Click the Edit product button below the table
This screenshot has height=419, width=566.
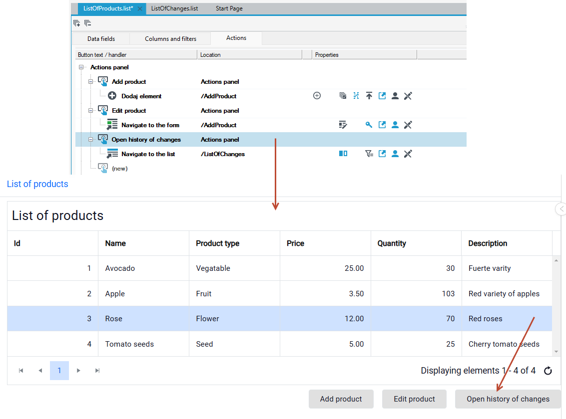[x=415, y=399]
